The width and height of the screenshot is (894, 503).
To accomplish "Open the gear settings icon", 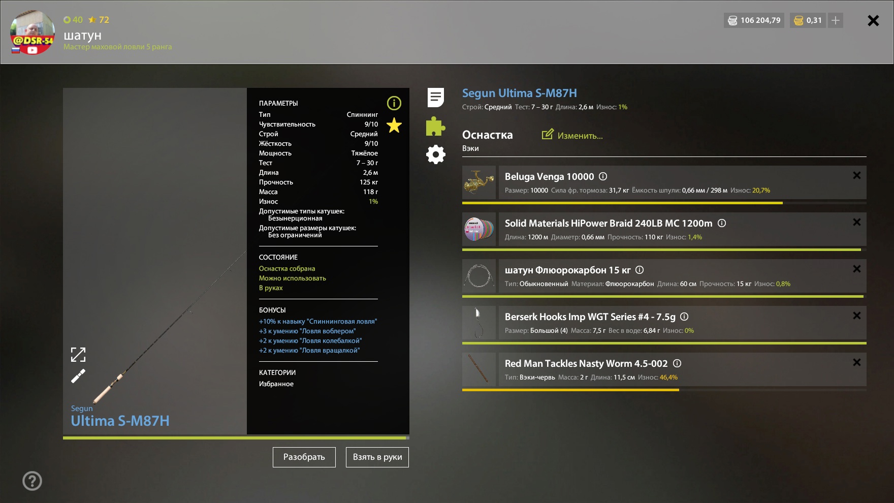I will pyautogui.click(x=436, y=154).
